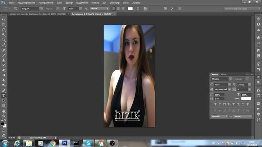
Task: Toggle Faux Bold in Character panel
Action: coord(215,105)
